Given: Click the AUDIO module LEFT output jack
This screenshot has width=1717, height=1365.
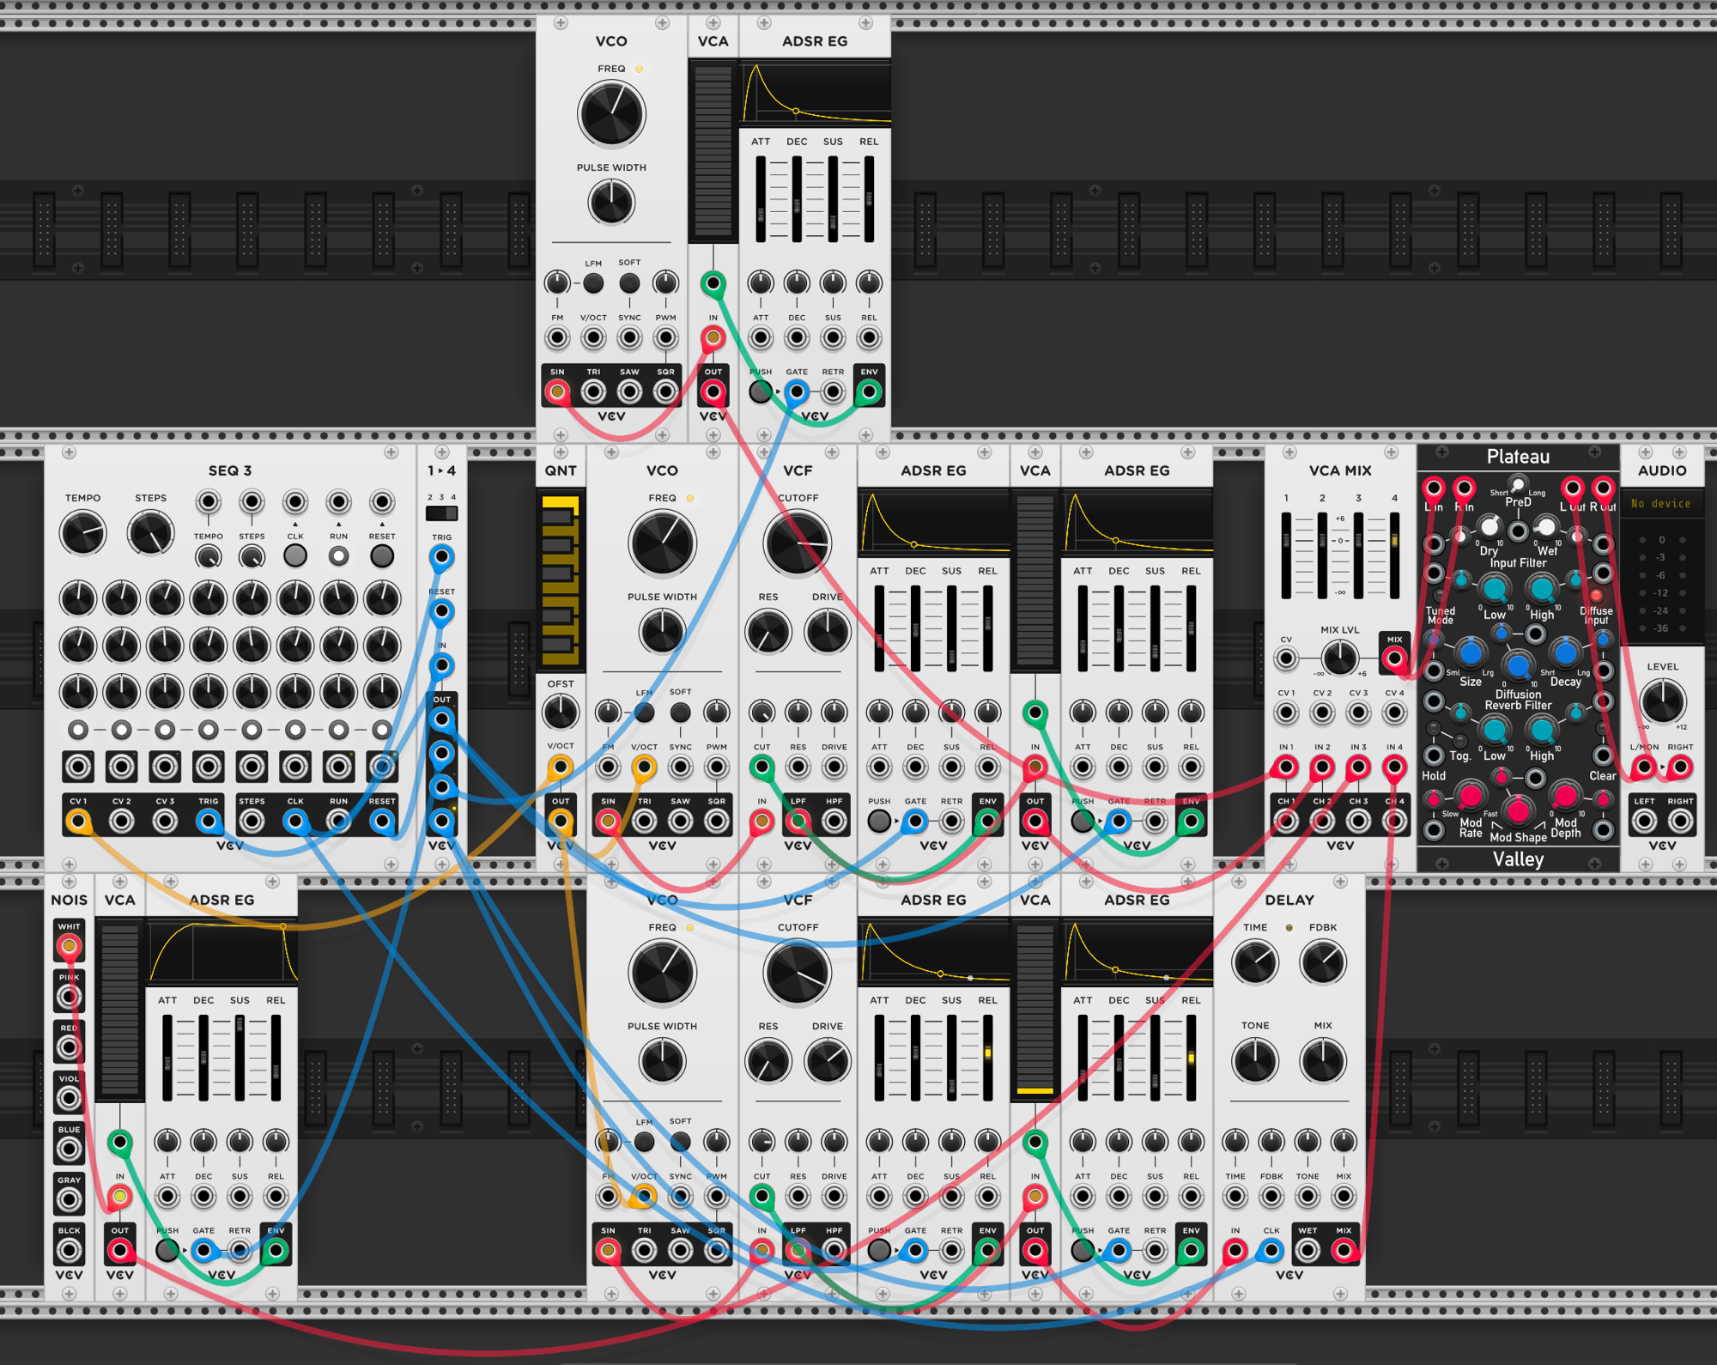Looking at the screenshot, I should [x=1644, y=822].
